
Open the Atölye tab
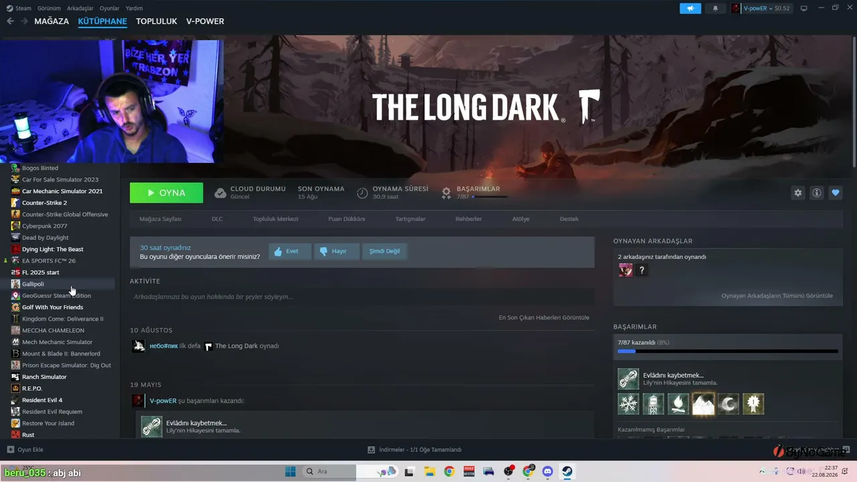point(521,219)
